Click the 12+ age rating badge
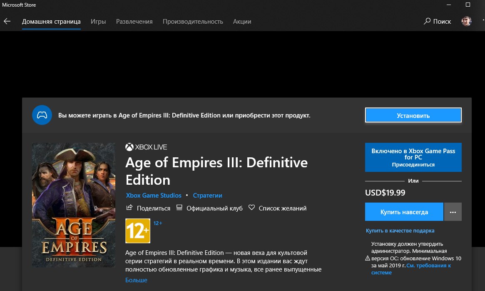This screenshot has height=291, width=485. [138, 231]
